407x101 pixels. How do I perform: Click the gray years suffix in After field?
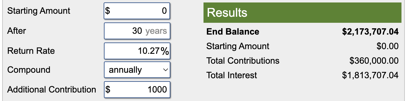pos(156,31)
